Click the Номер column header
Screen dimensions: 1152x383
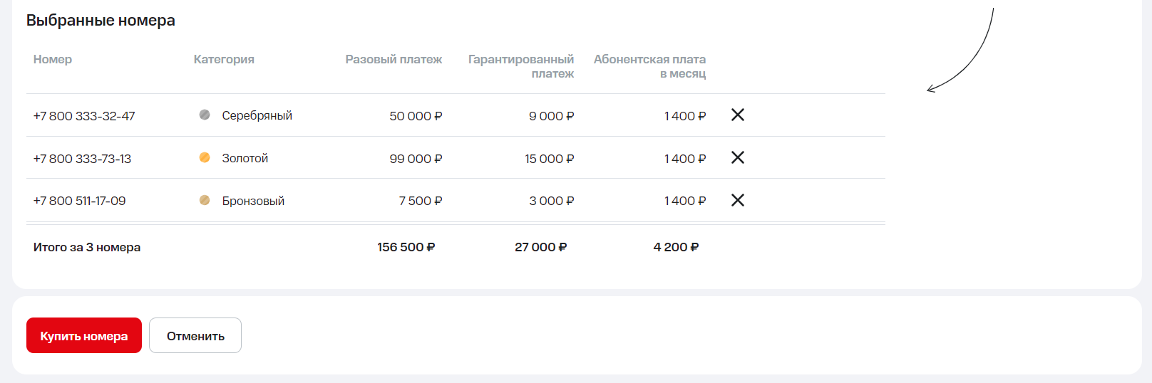click(53, 59)
